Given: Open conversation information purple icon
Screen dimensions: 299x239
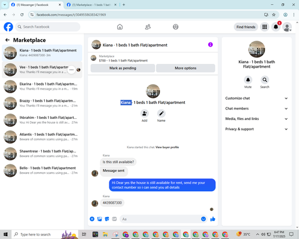Looking at the screenshot, I should [x=210, y=45].
